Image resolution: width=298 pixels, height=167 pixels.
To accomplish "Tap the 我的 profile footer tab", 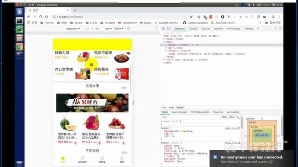I will pos(122,160).
